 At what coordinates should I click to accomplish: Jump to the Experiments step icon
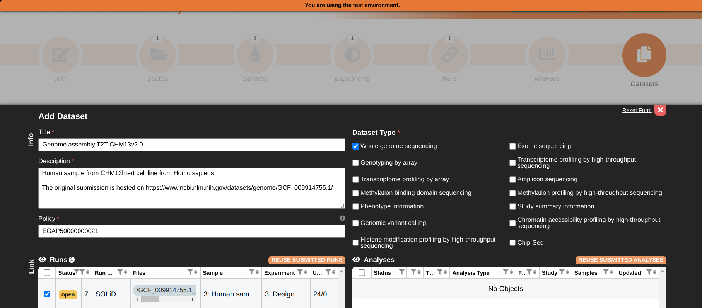[x=352, y=55]
